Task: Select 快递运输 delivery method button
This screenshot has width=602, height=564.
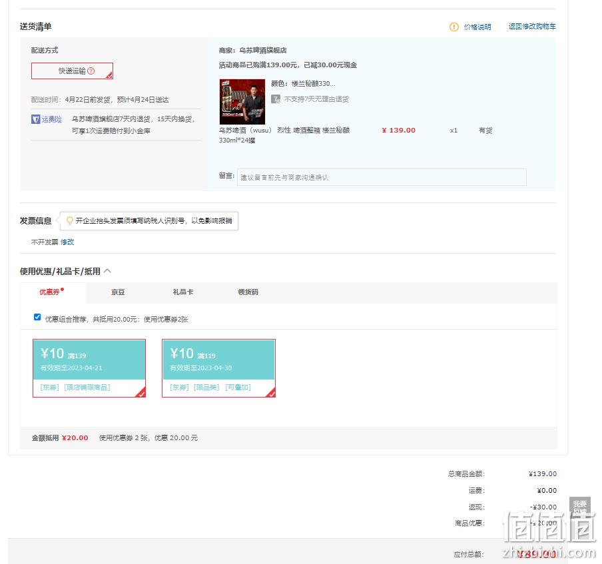Action: tap(72, 71)
